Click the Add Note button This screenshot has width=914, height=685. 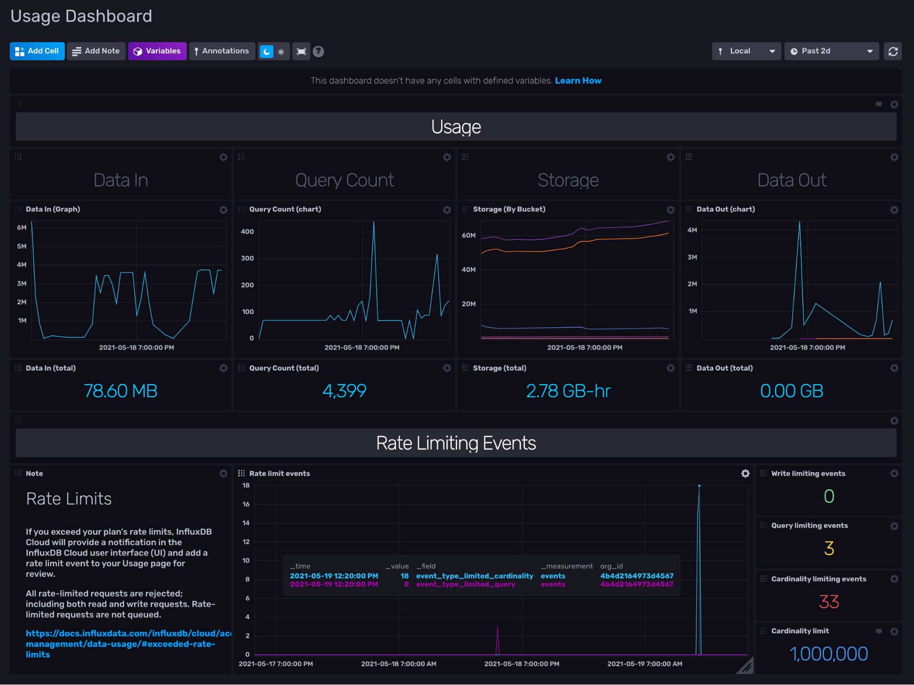click(96, 51)
